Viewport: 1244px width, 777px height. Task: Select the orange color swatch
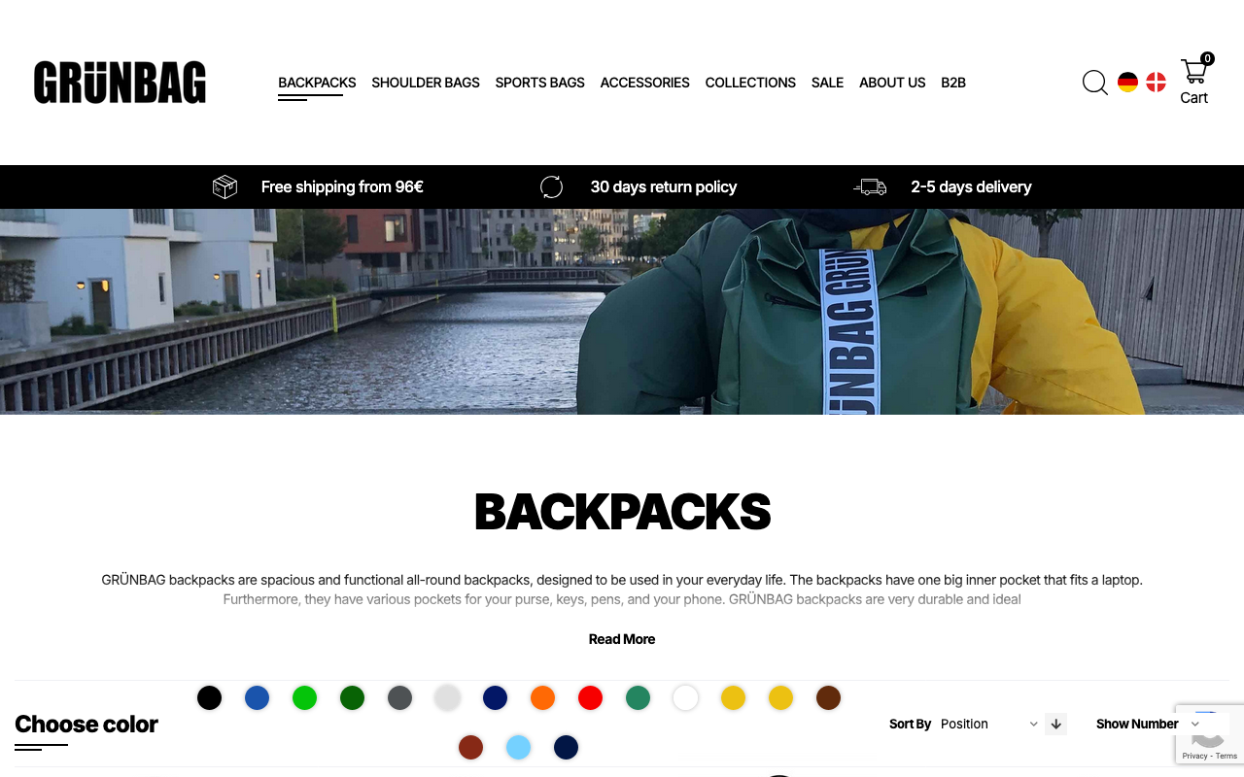[x=542, y=697]
